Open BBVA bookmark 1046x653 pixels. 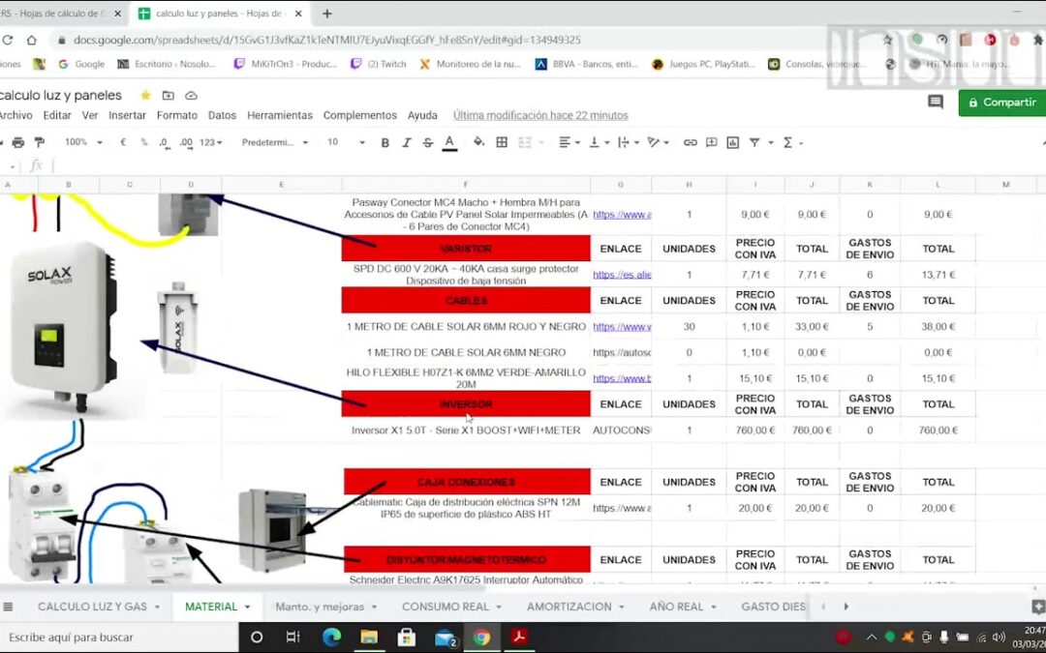(x=587, y=64)
